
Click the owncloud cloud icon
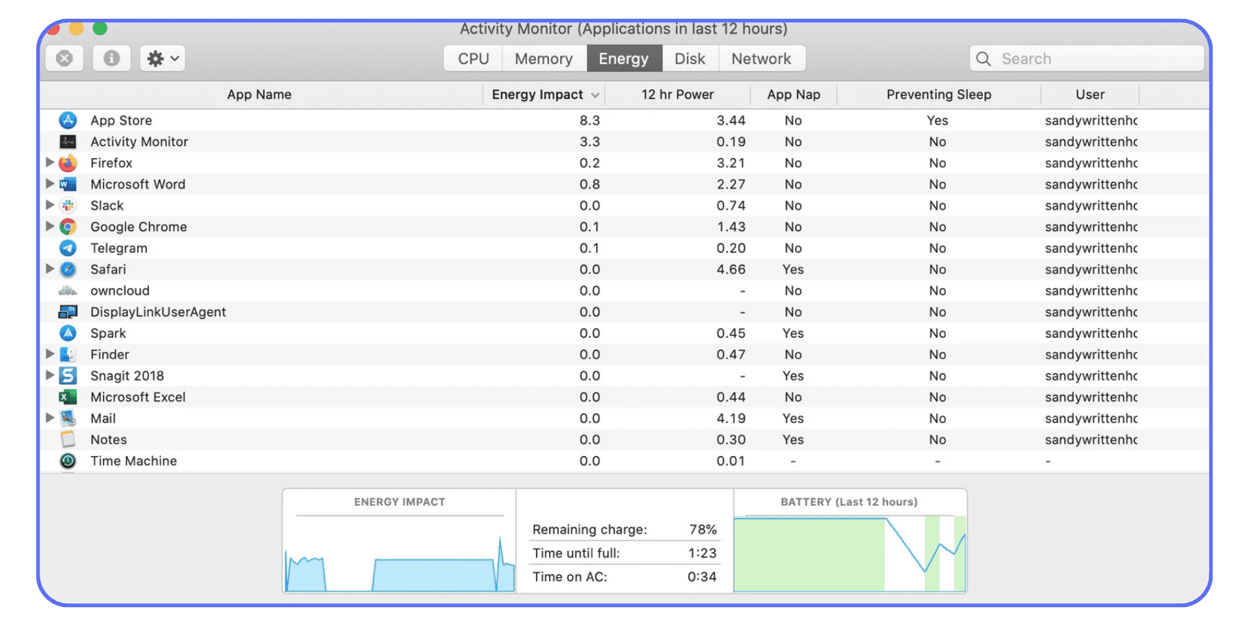pyautogui.click(x=68, y=291)
